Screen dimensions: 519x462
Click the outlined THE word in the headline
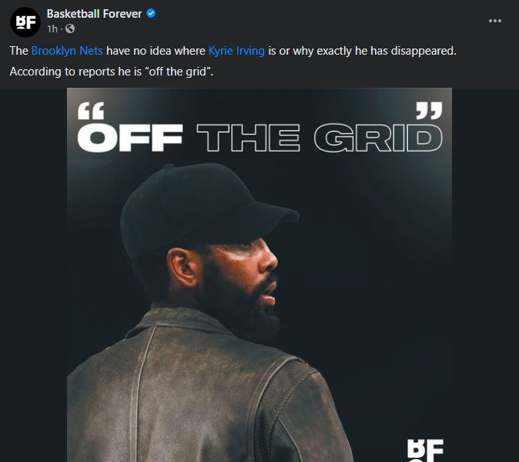click(248, 138)
